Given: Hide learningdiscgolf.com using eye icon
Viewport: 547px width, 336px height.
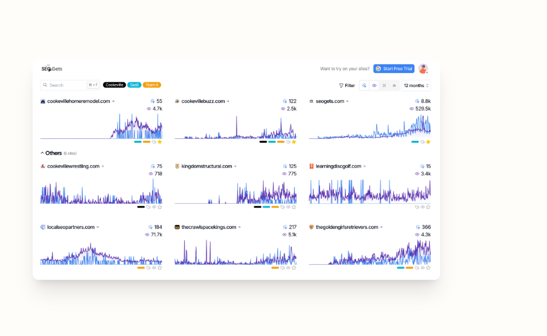Looking at the screenshot, I should tap(423, 207).
